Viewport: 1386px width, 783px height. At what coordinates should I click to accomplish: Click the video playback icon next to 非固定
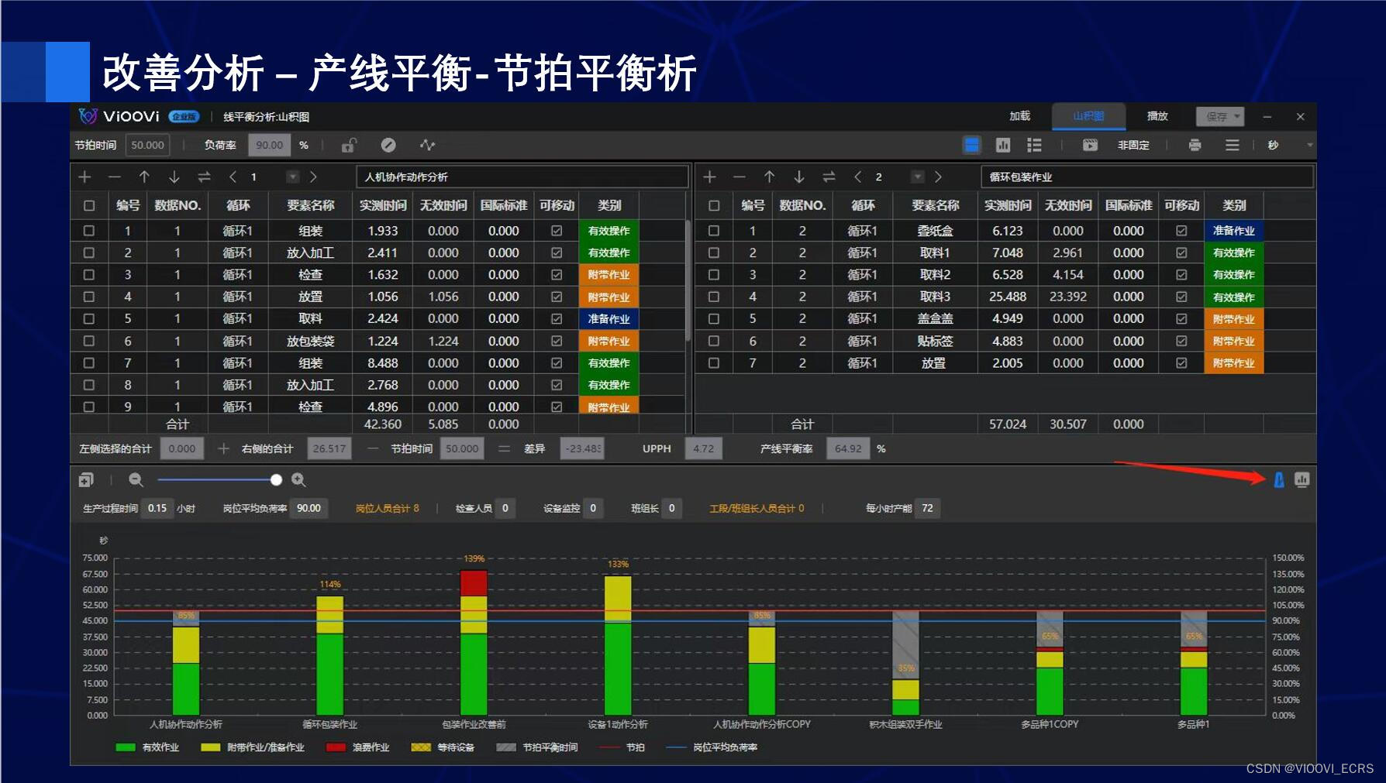coord(1090,145)
